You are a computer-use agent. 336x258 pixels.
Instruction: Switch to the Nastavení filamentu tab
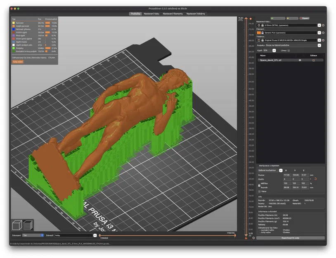173,14
